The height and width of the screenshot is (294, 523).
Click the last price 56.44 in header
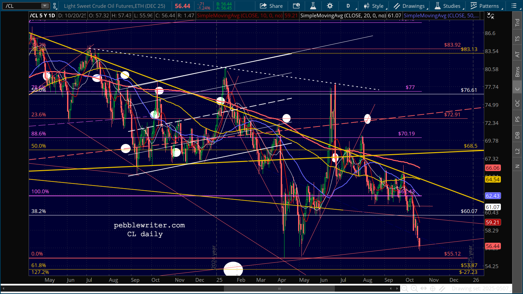[183, 6]
